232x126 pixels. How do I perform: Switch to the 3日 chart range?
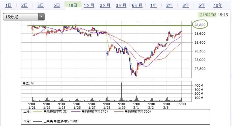41,6
